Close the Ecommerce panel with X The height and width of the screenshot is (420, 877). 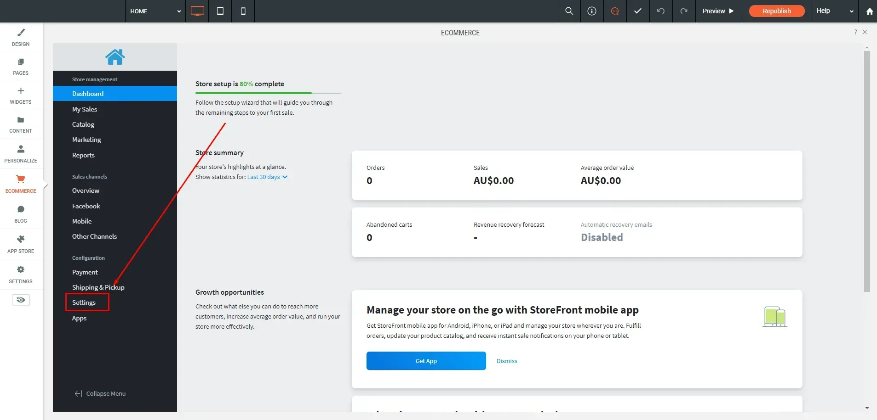tap(865, 32)
